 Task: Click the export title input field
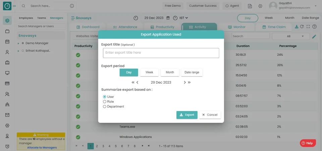pos(161,53)
